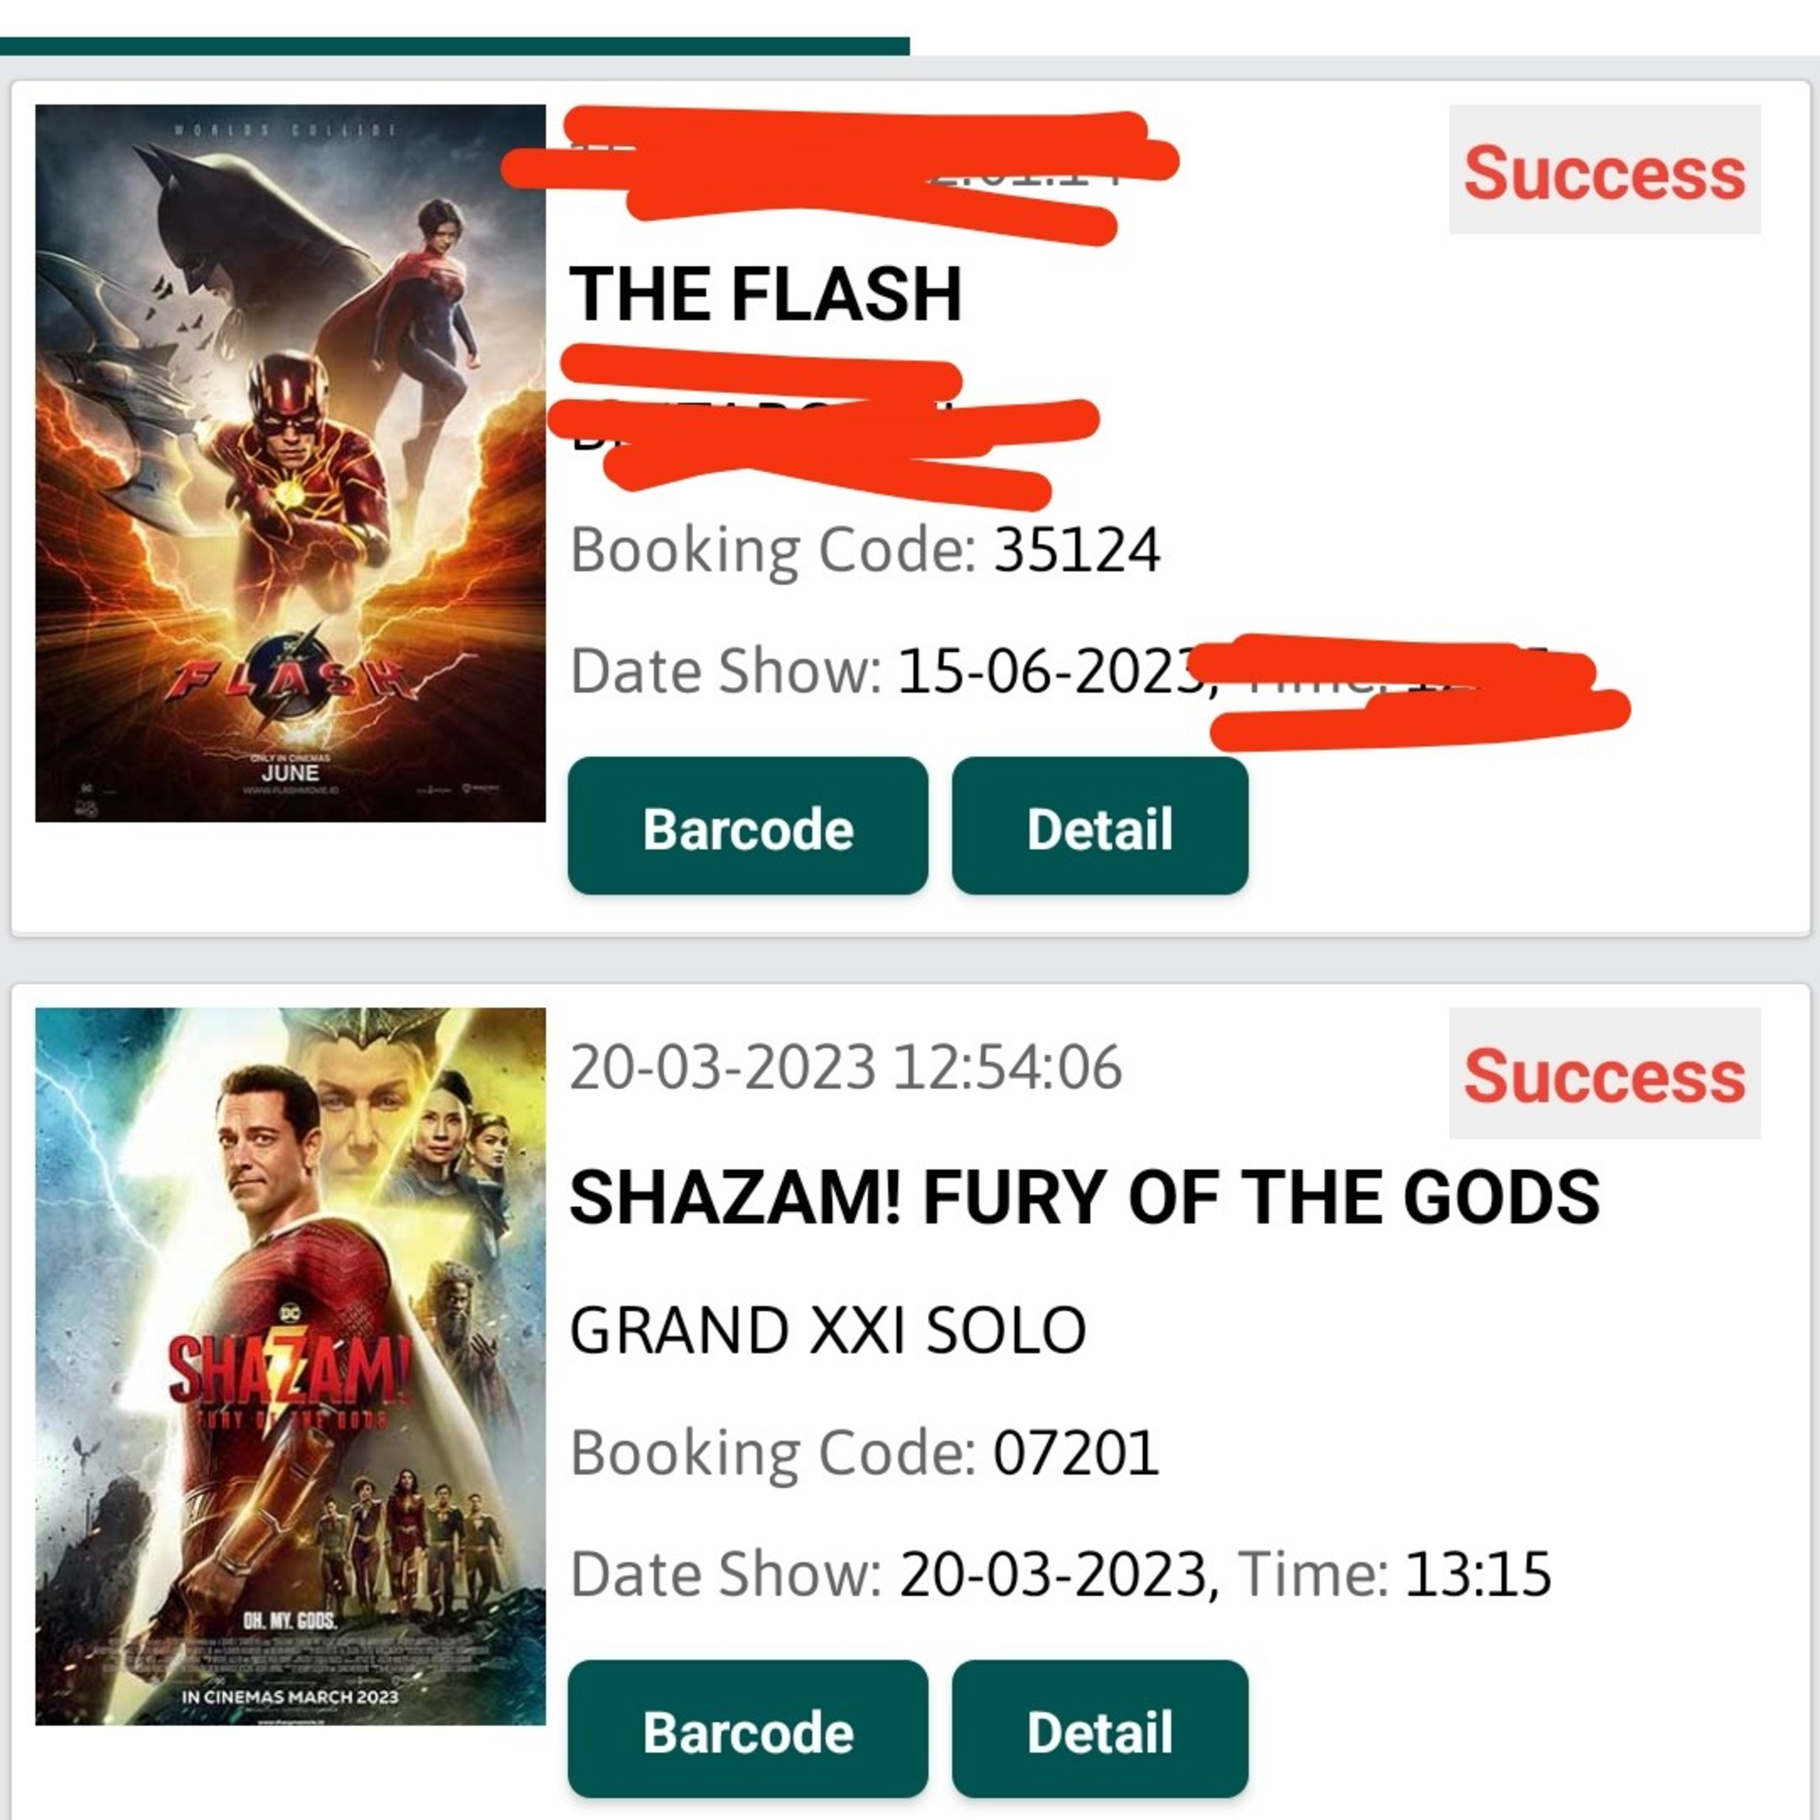This screenshot has height=1820, width=1820.
Task: Click booking code 35124
Action: [x=1077, y=549]
